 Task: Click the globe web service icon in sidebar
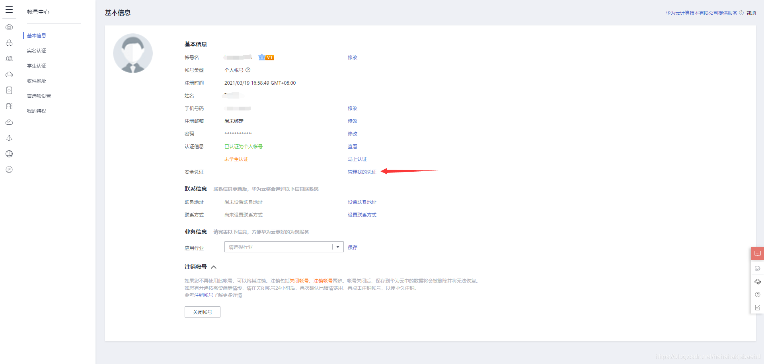[9, 154]
